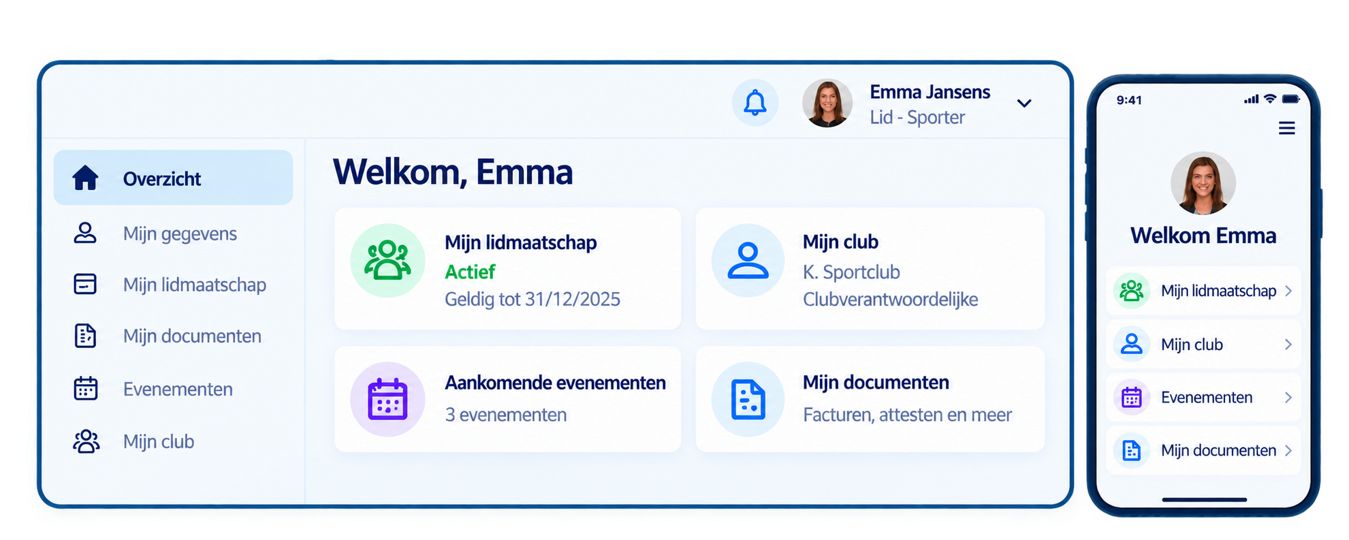The image size is (1349, 540).
Task: Click purple calendar icon on Aankomende evenementen card
Action: 387,399
